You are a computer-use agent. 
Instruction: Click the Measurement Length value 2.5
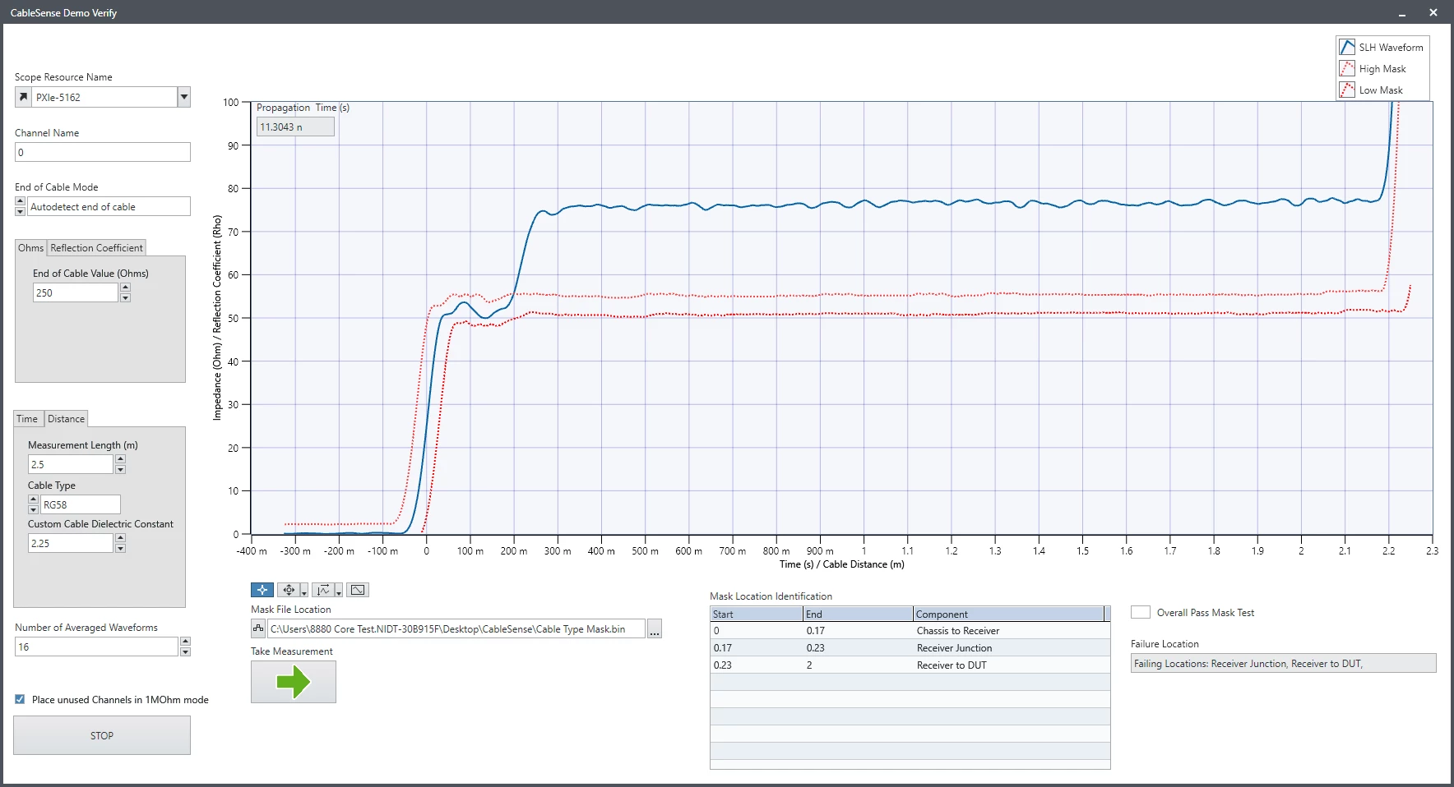coord(70,464)
